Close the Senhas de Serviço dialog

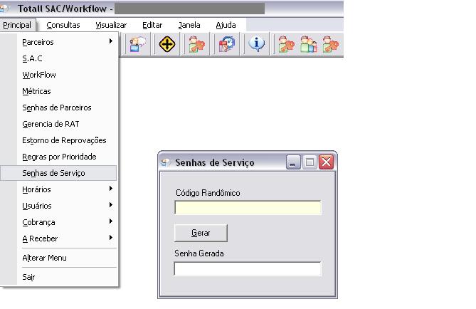tap(327, 162)
